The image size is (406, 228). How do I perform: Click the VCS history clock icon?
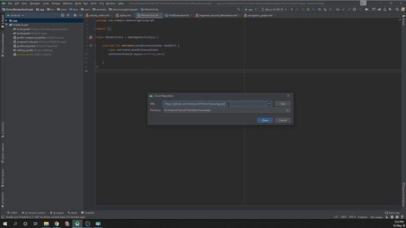point(354,9)
